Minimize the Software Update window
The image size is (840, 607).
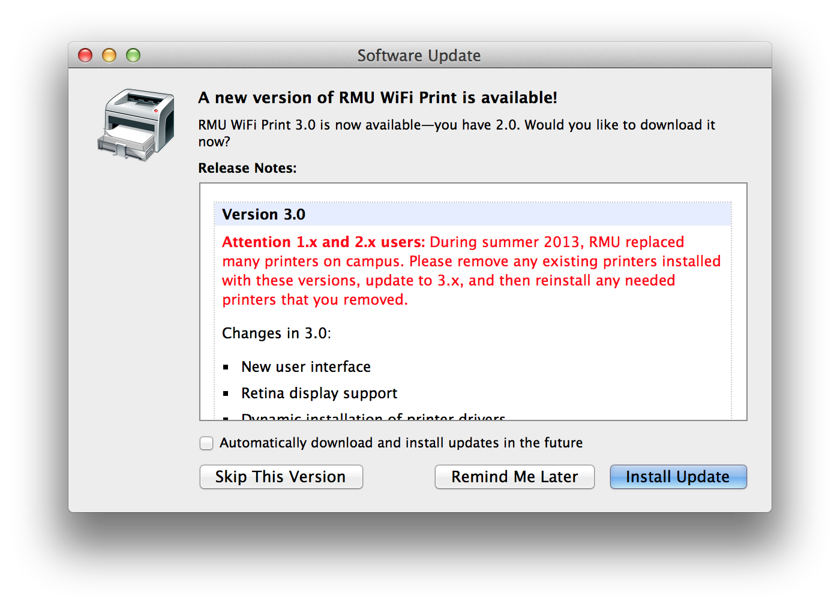109,56
